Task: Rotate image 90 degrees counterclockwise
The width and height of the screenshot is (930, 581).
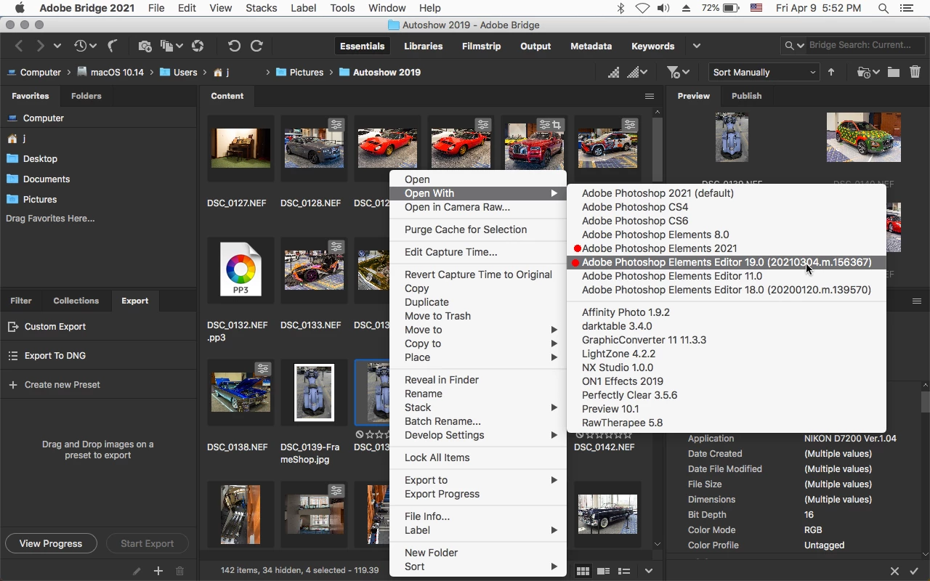Action: click(x=234, y=46)
